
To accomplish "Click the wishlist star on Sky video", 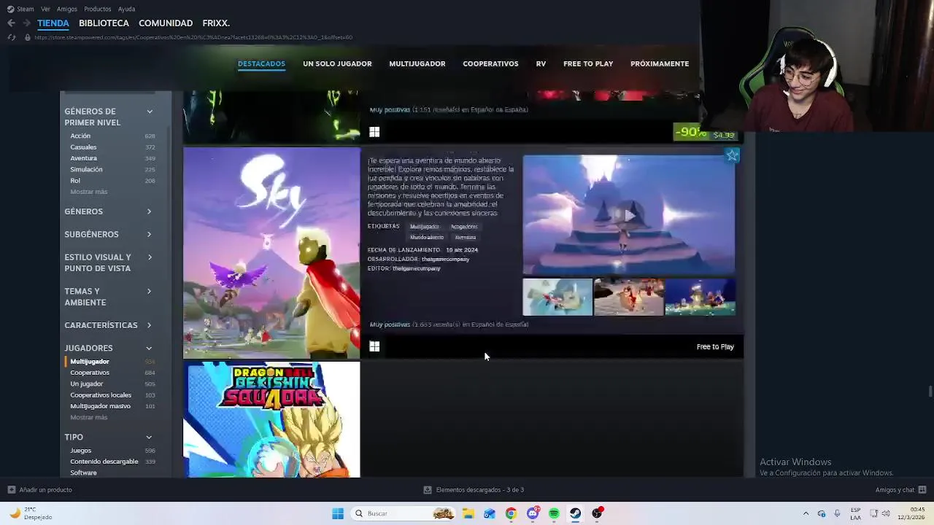I will (x=732, y=155).
